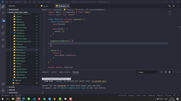
Task: Kill the terminal with trash icon
Action: tap(169, 72)
